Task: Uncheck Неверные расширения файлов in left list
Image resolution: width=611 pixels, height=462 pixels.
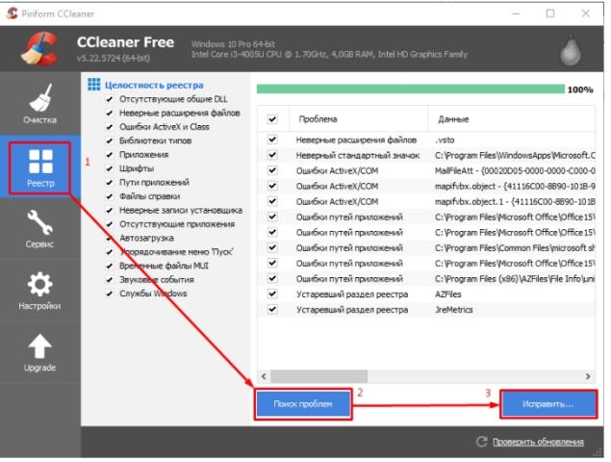Action: pyautogui.click(x=110, y=113)
